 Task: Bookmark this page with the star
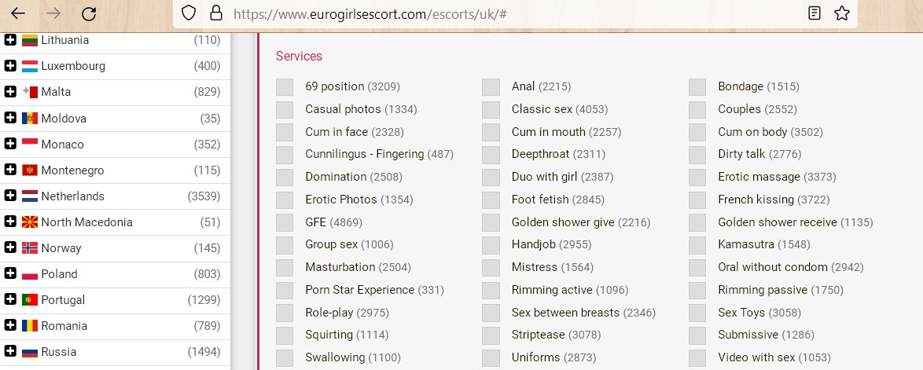[x=842, y=13]
